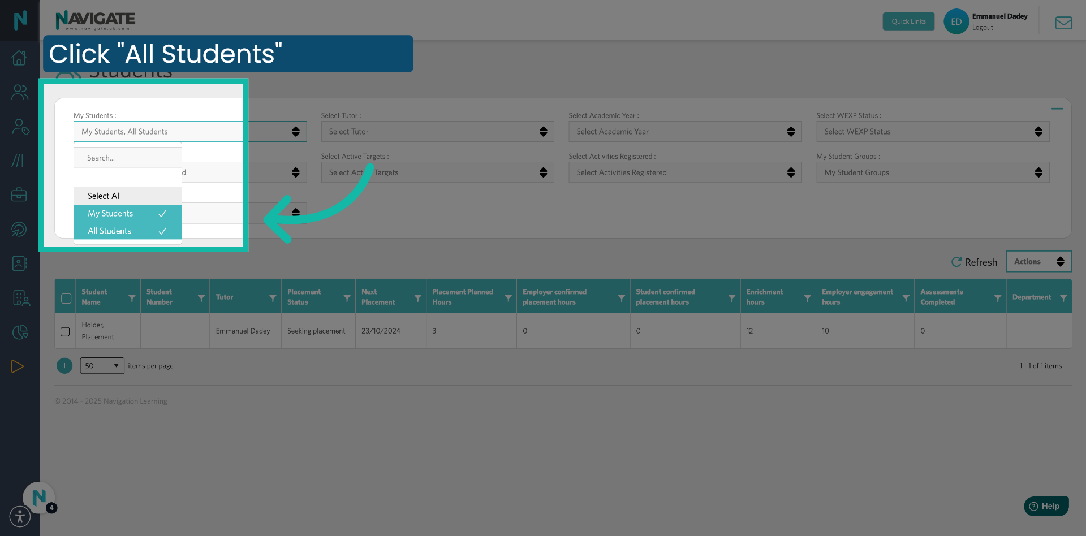This screenshot has width=1086, height=536.
Task: Open the person-with-tag icon in sidebar
Action: pyautogui.click(x=19, y=127)
